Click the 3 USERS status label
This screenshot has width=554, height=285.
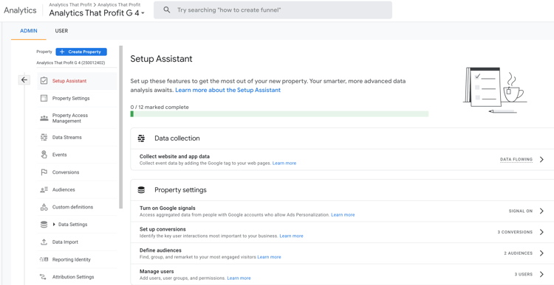(x=524, y=275)
